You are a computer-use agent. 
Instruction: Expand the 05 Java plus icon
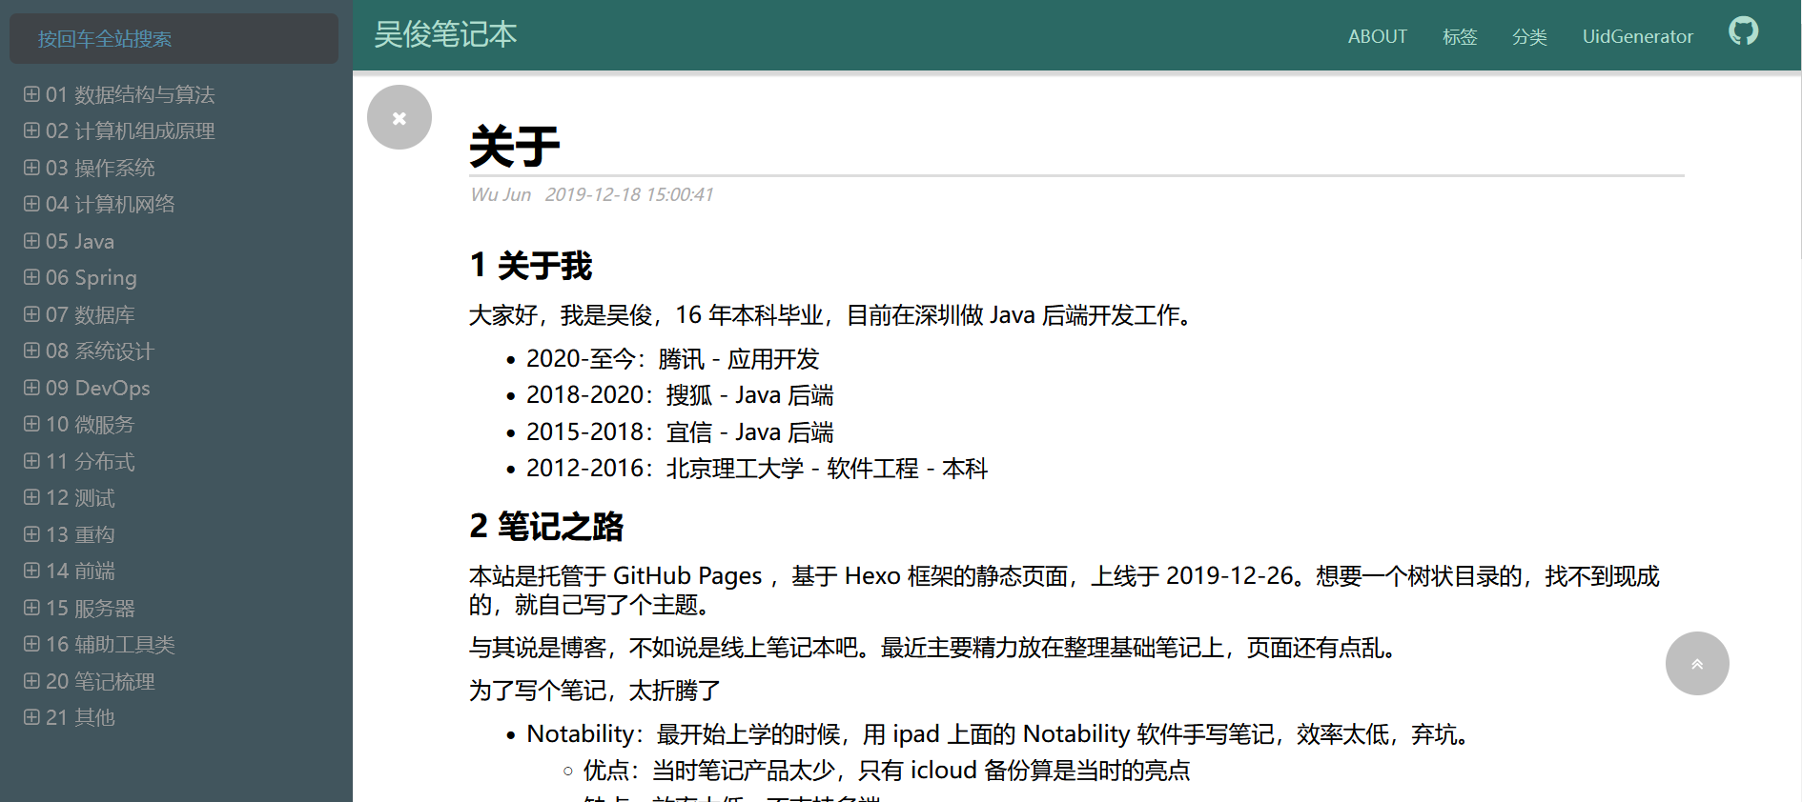(31, 241)
